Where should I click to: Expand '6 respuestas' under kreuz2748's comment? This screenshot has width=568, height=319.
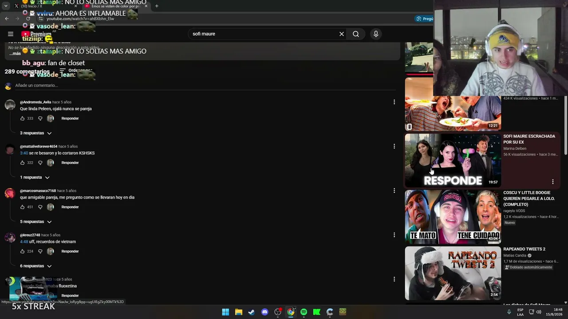tap(36, 266)
